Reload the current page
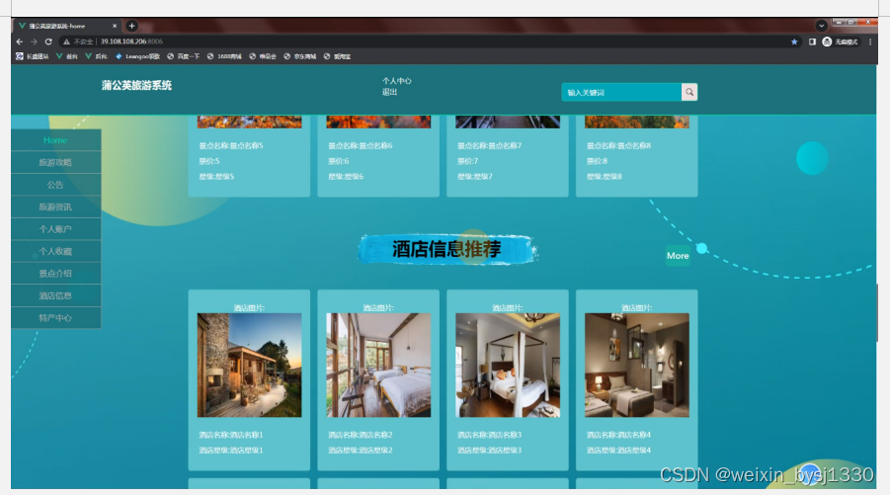 [48, 41]
